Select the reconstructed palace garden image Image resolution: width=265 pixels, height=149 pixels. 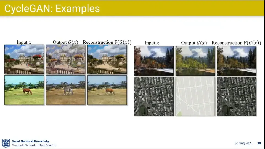(x=107, y=59)
